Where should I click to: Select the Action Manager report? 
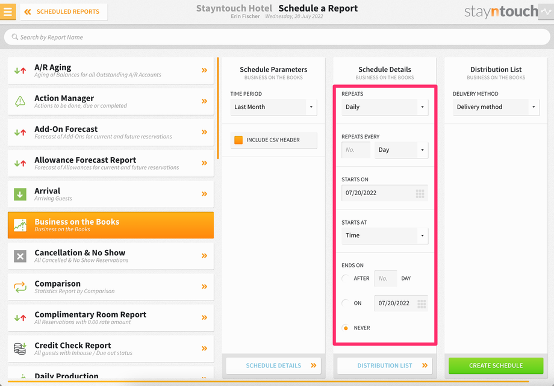(x=111, y=101)
